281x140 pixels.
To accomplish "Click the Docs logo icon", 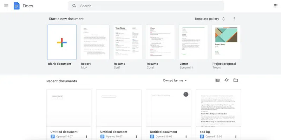I will pyautogui.click(x=17, y=6).
